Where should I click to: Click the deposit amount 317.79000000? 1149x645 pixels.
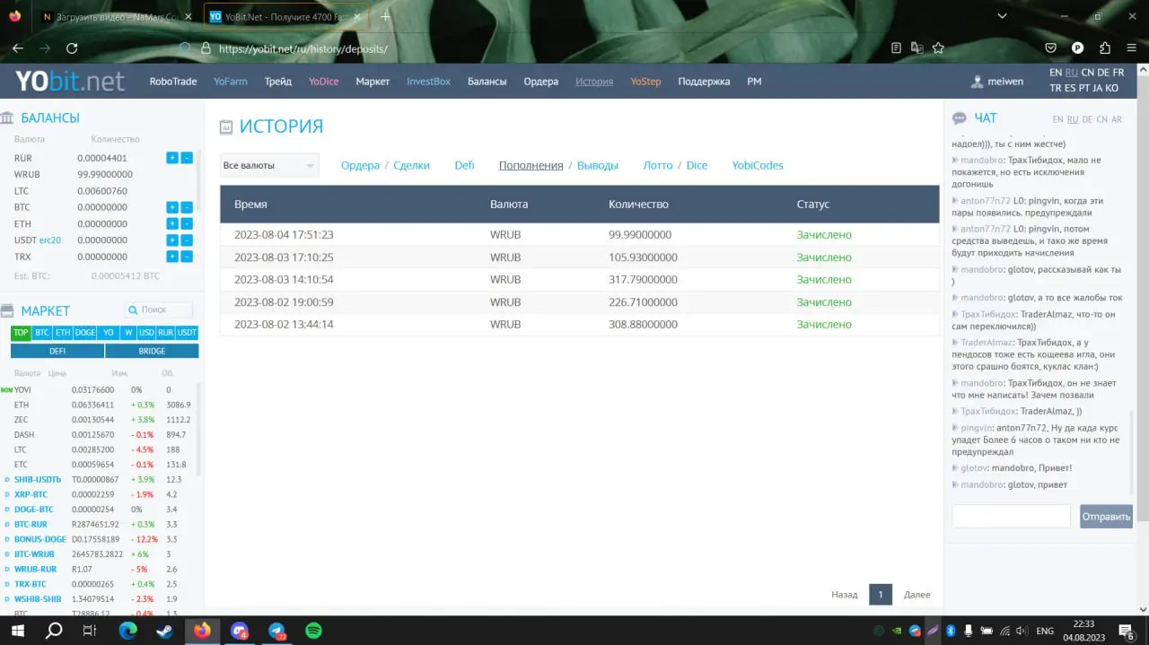click(643, 279)
